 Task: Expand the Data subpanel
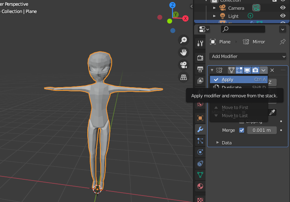tap(218, 142)
